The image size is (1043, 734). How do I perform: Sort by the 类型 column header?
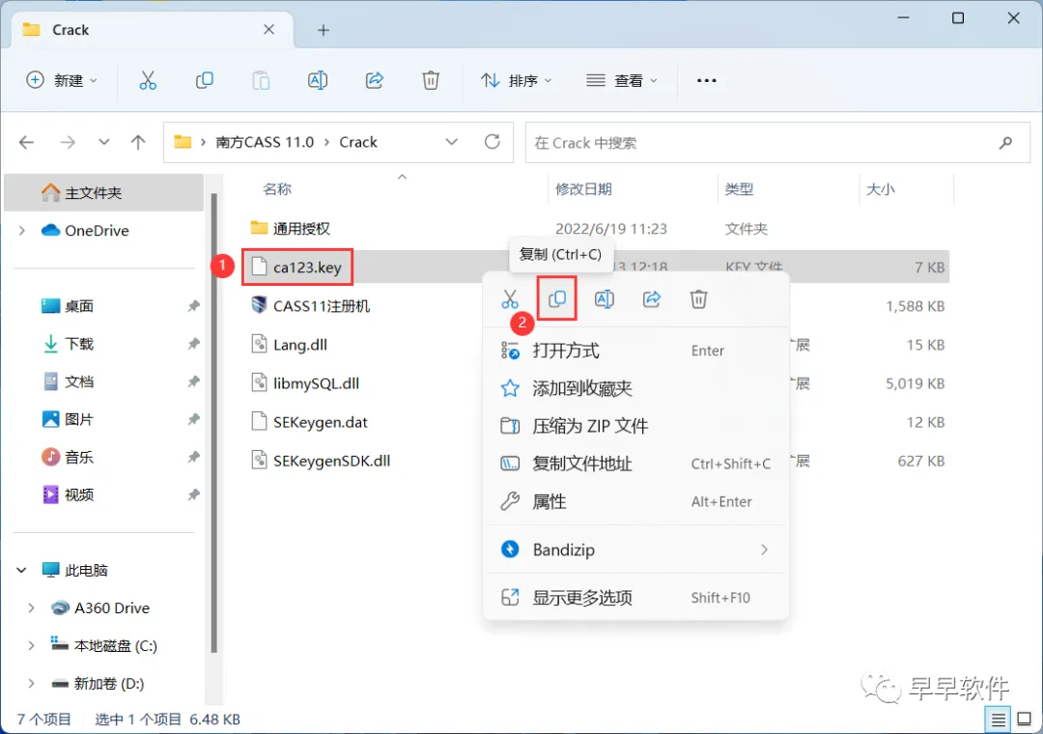[739, 189]
